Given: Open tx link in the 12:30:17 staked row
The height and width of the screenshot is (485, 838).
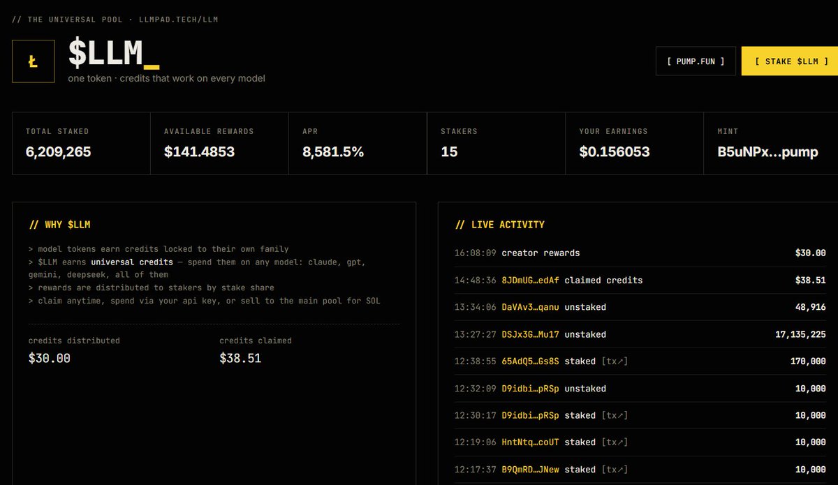Looking at the screenshot, I should 615,415.
